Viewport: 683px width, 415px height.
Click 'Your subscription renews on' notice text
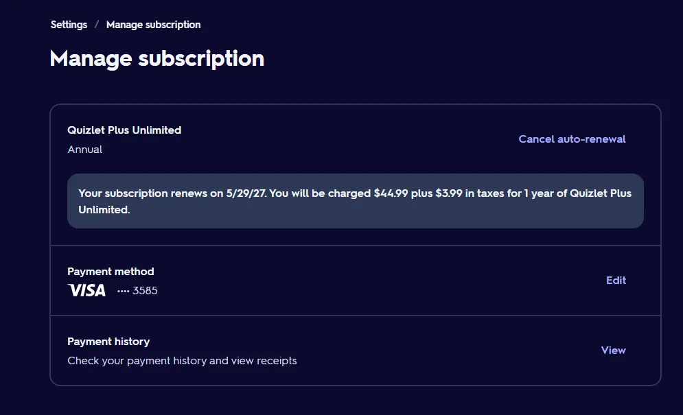[151, 193]
